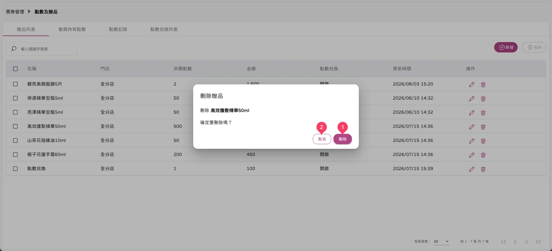Edit 山茶花指緣油10ml with pencil icon

tap(471, 141)
